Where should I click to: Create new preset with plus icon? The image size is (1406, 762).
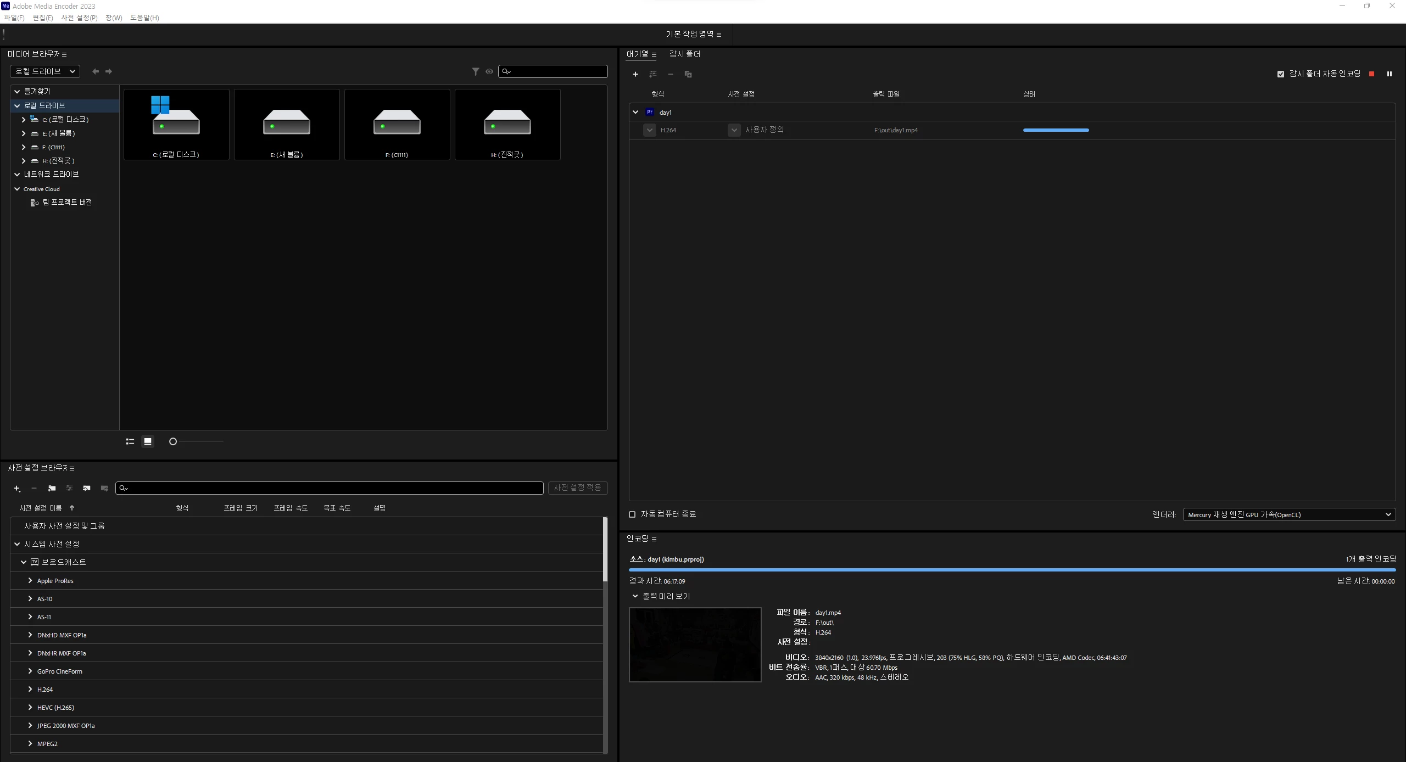(x=17, y=488)
